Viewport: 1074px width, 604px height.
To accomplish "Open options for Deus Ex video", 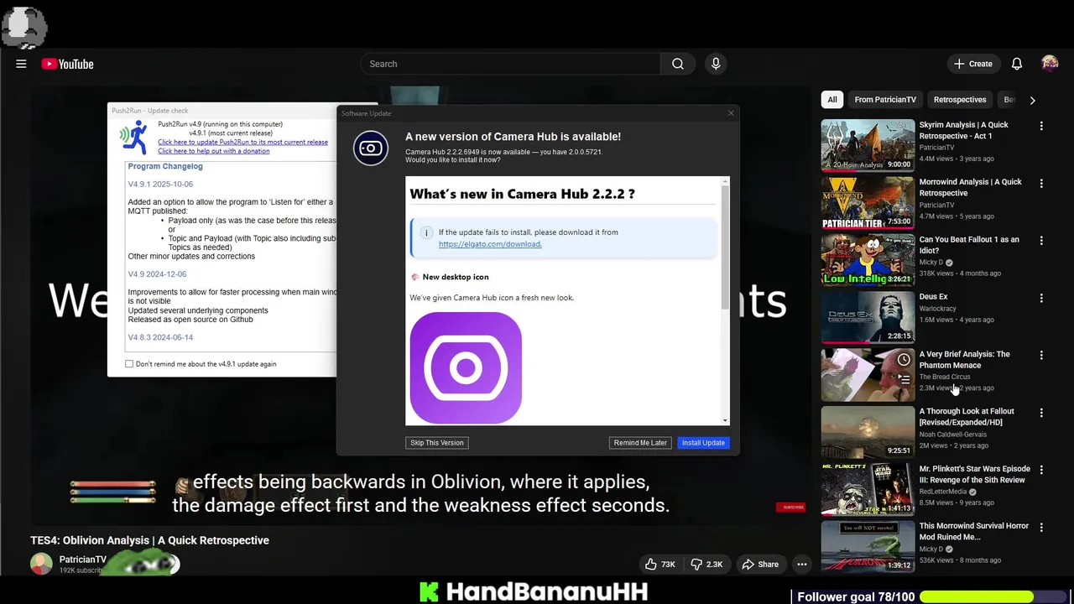I will (x=1041, y=298).
